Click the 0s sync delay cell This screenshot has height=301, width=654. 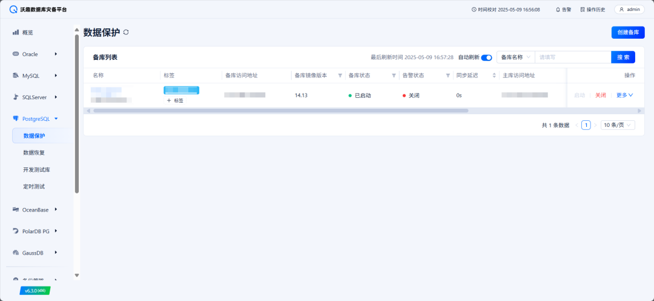pyautogui.click(x=459, y=95)
